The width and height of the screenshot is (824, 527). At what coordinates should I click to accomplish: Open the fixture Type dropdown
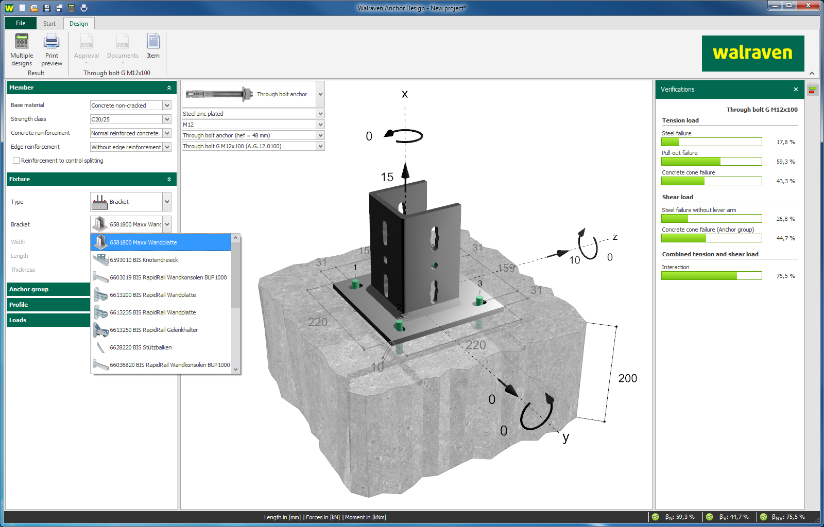click(167, 202)
